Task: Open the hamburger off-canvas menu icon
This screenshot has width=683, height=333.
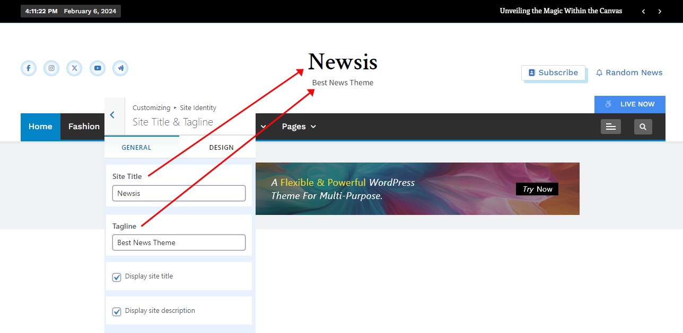Action: [x=610, y=127]
